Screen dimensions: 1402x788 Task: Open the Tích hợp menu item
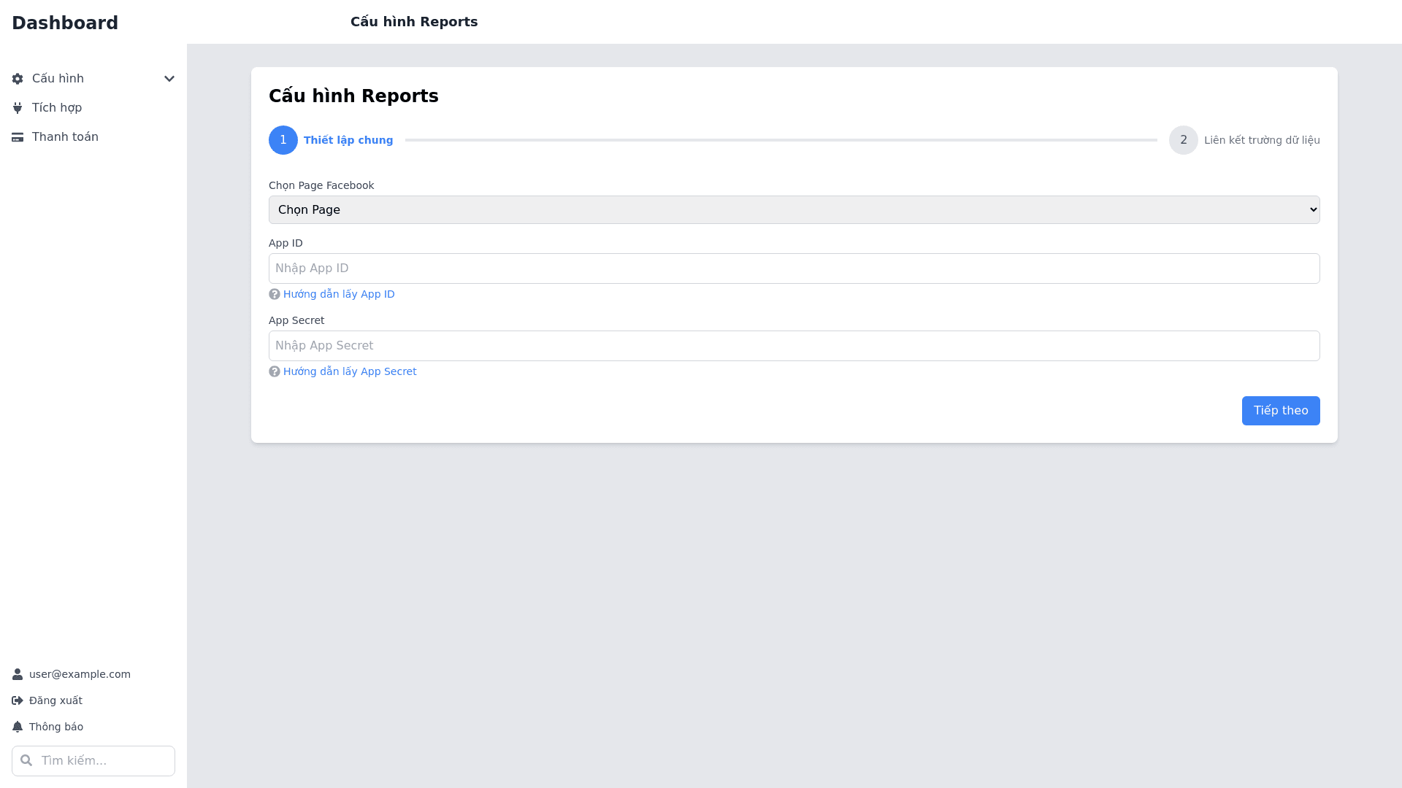click(57, 108)
